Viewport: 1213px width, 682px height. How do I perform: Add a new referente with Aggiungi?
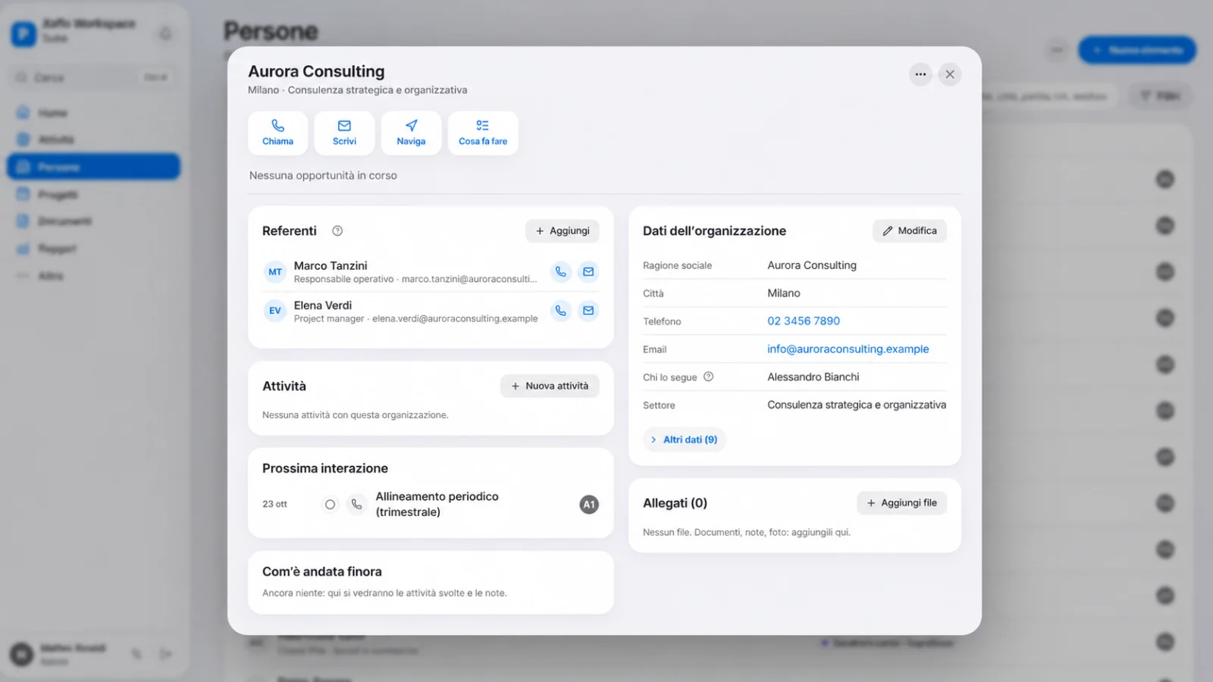(563, 231)
